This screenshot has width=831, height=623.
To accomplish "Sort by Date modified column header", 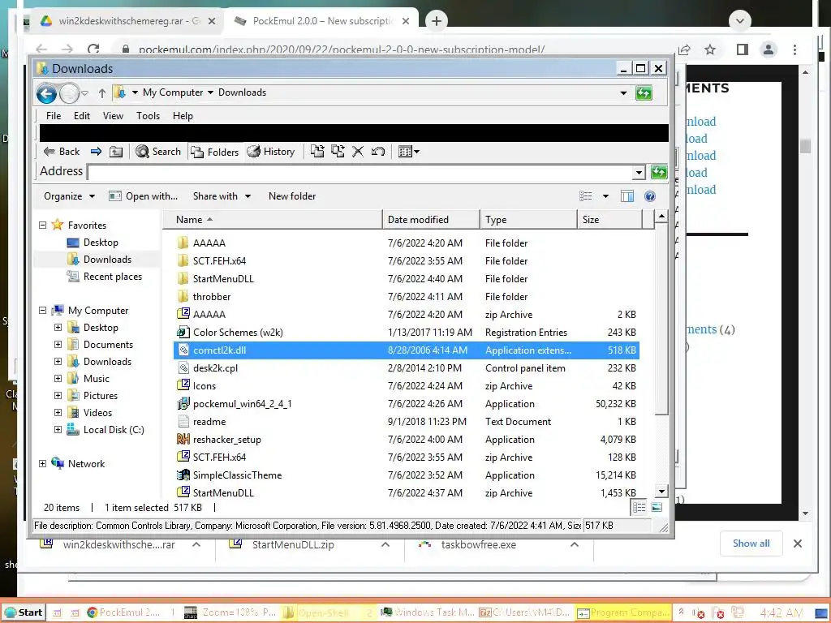I will 431,219.
